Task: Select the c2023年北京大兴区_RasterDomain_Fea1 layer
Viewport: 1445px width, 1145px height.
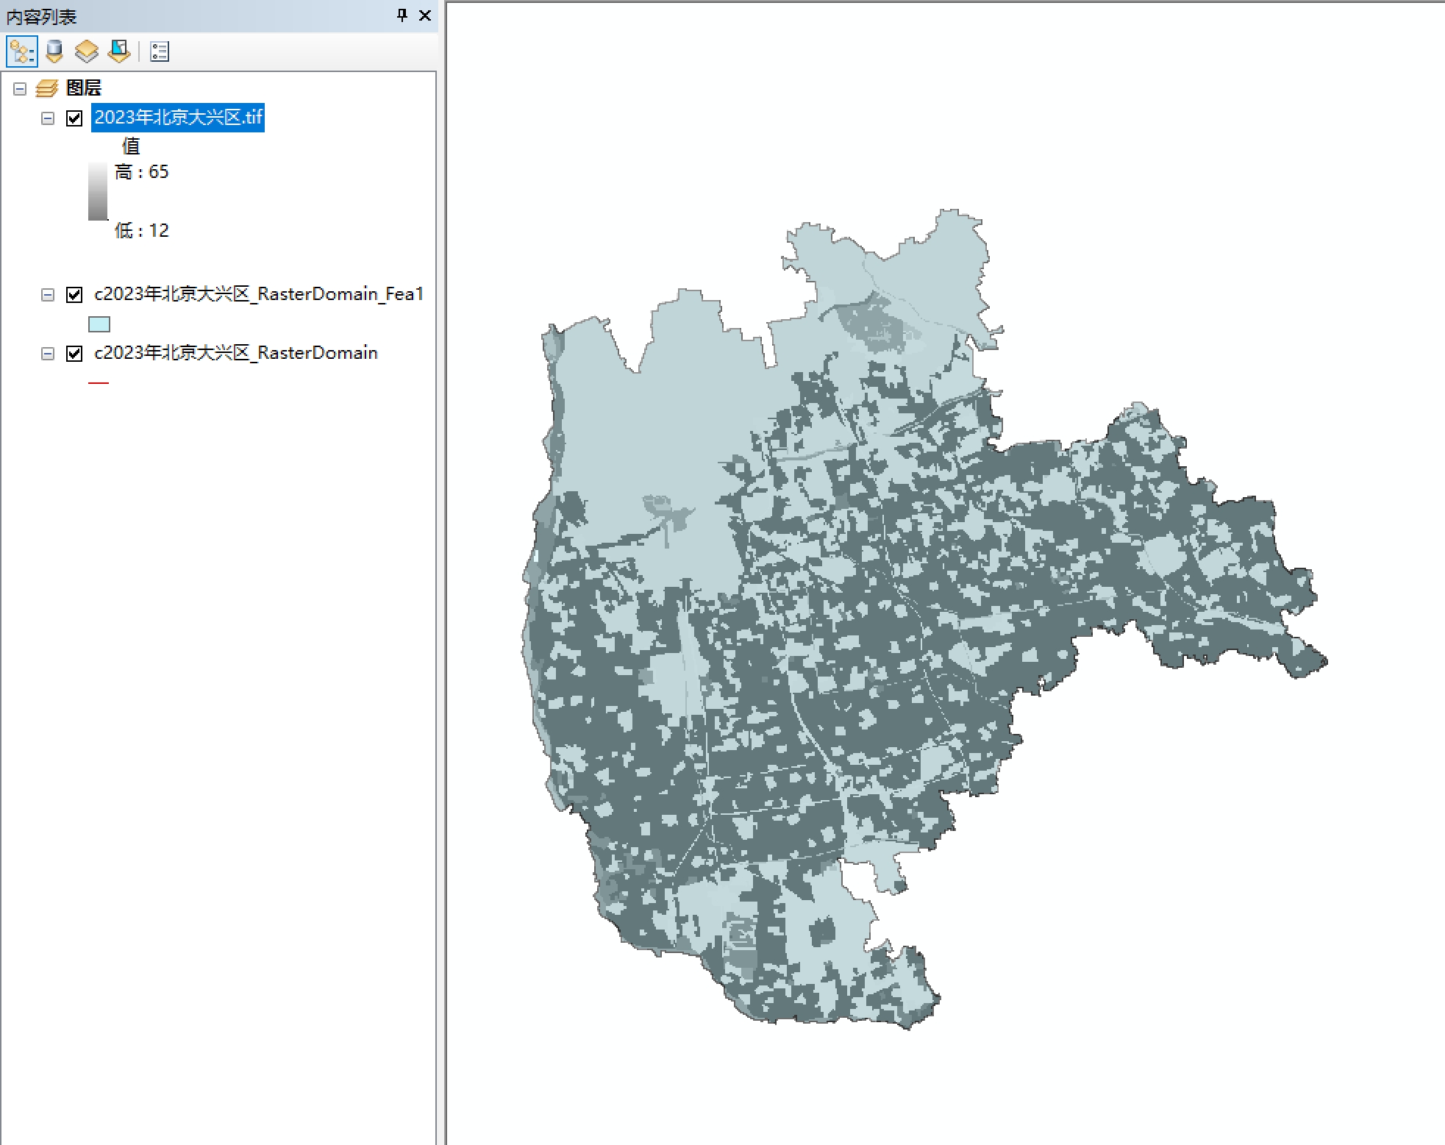Action: [x=259, y=294]
